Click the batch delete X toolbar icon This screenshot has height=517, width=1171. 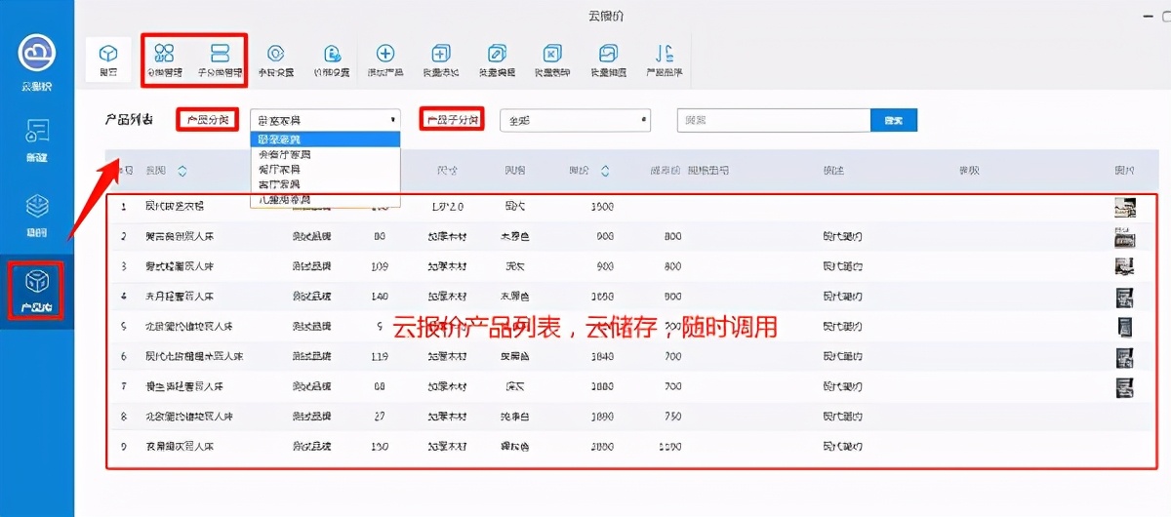[x=552, y=54]
